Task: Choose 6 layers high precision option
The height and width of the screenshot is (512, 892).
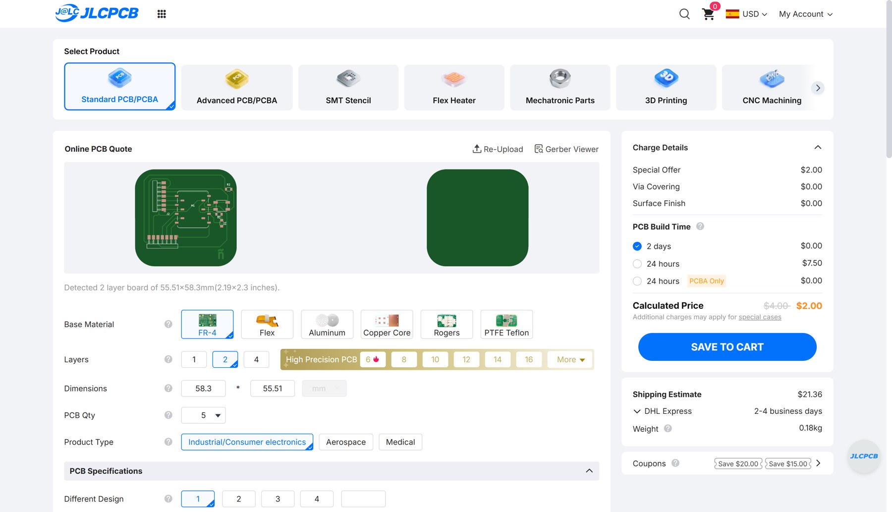Action: pos(373,359)
